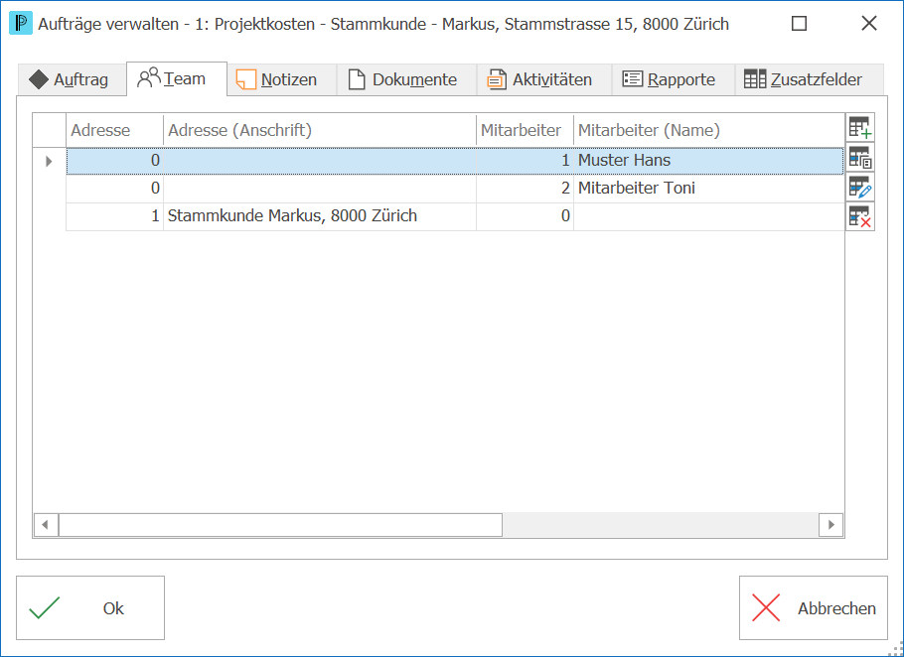The height and width of the screenshot is (657, 904).
Task: Click the horizontal scrollbar right arrow
Action: [830, 525]
